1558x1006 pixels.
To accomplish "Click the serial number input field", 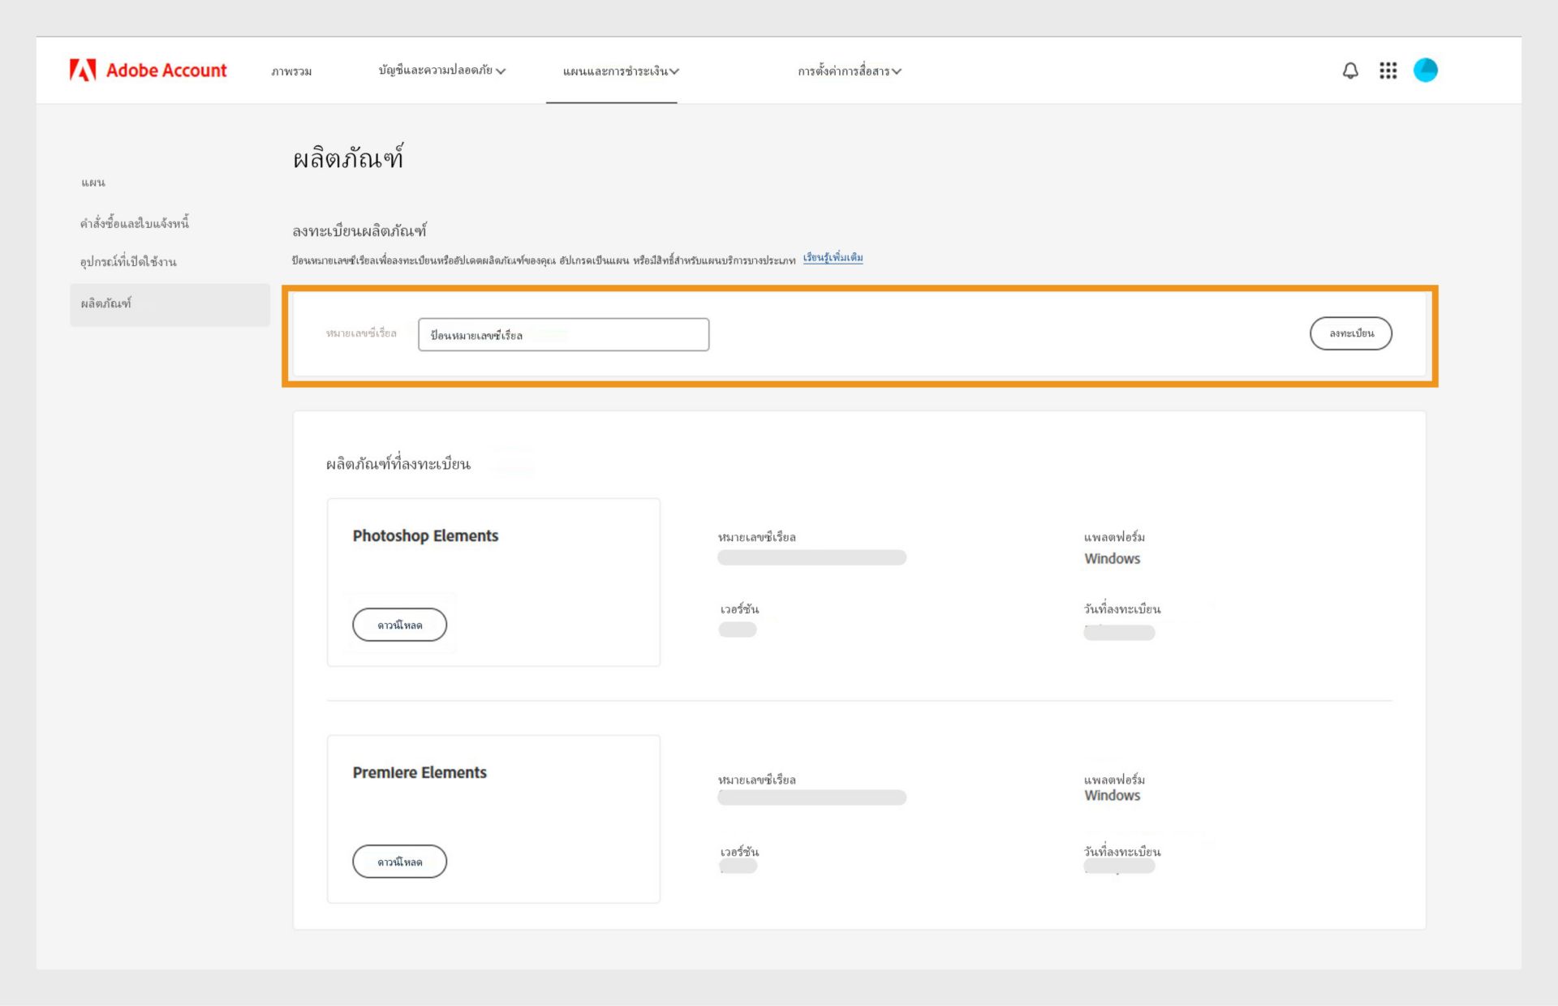I will pyautogui.click(x=563, y=334).
